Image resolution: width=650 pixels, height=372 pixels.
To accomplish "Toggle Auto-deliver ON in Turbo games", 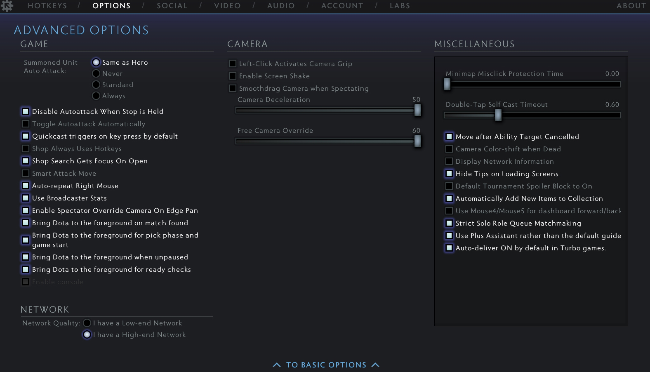I will pyautogui.click(x=449, y=248).
